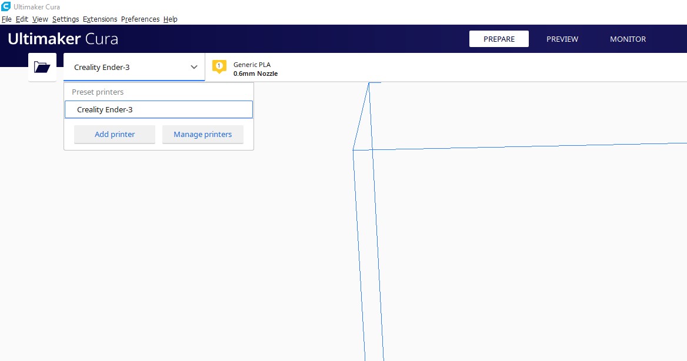687x361 pixels.
Task: Switch to the MONITOR stage
Action: coord(628,39)
